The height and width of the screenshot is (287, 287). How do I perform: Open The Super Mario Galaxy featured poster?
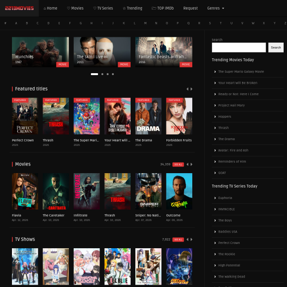tap(87, 116)
